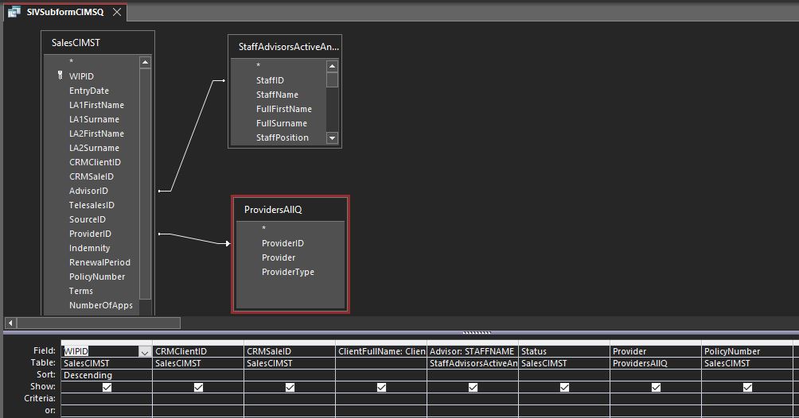Click the query icon on the SIVSubformCIMSQ tab
Viewport: 799px width, 418px height.
click(14, 12)
